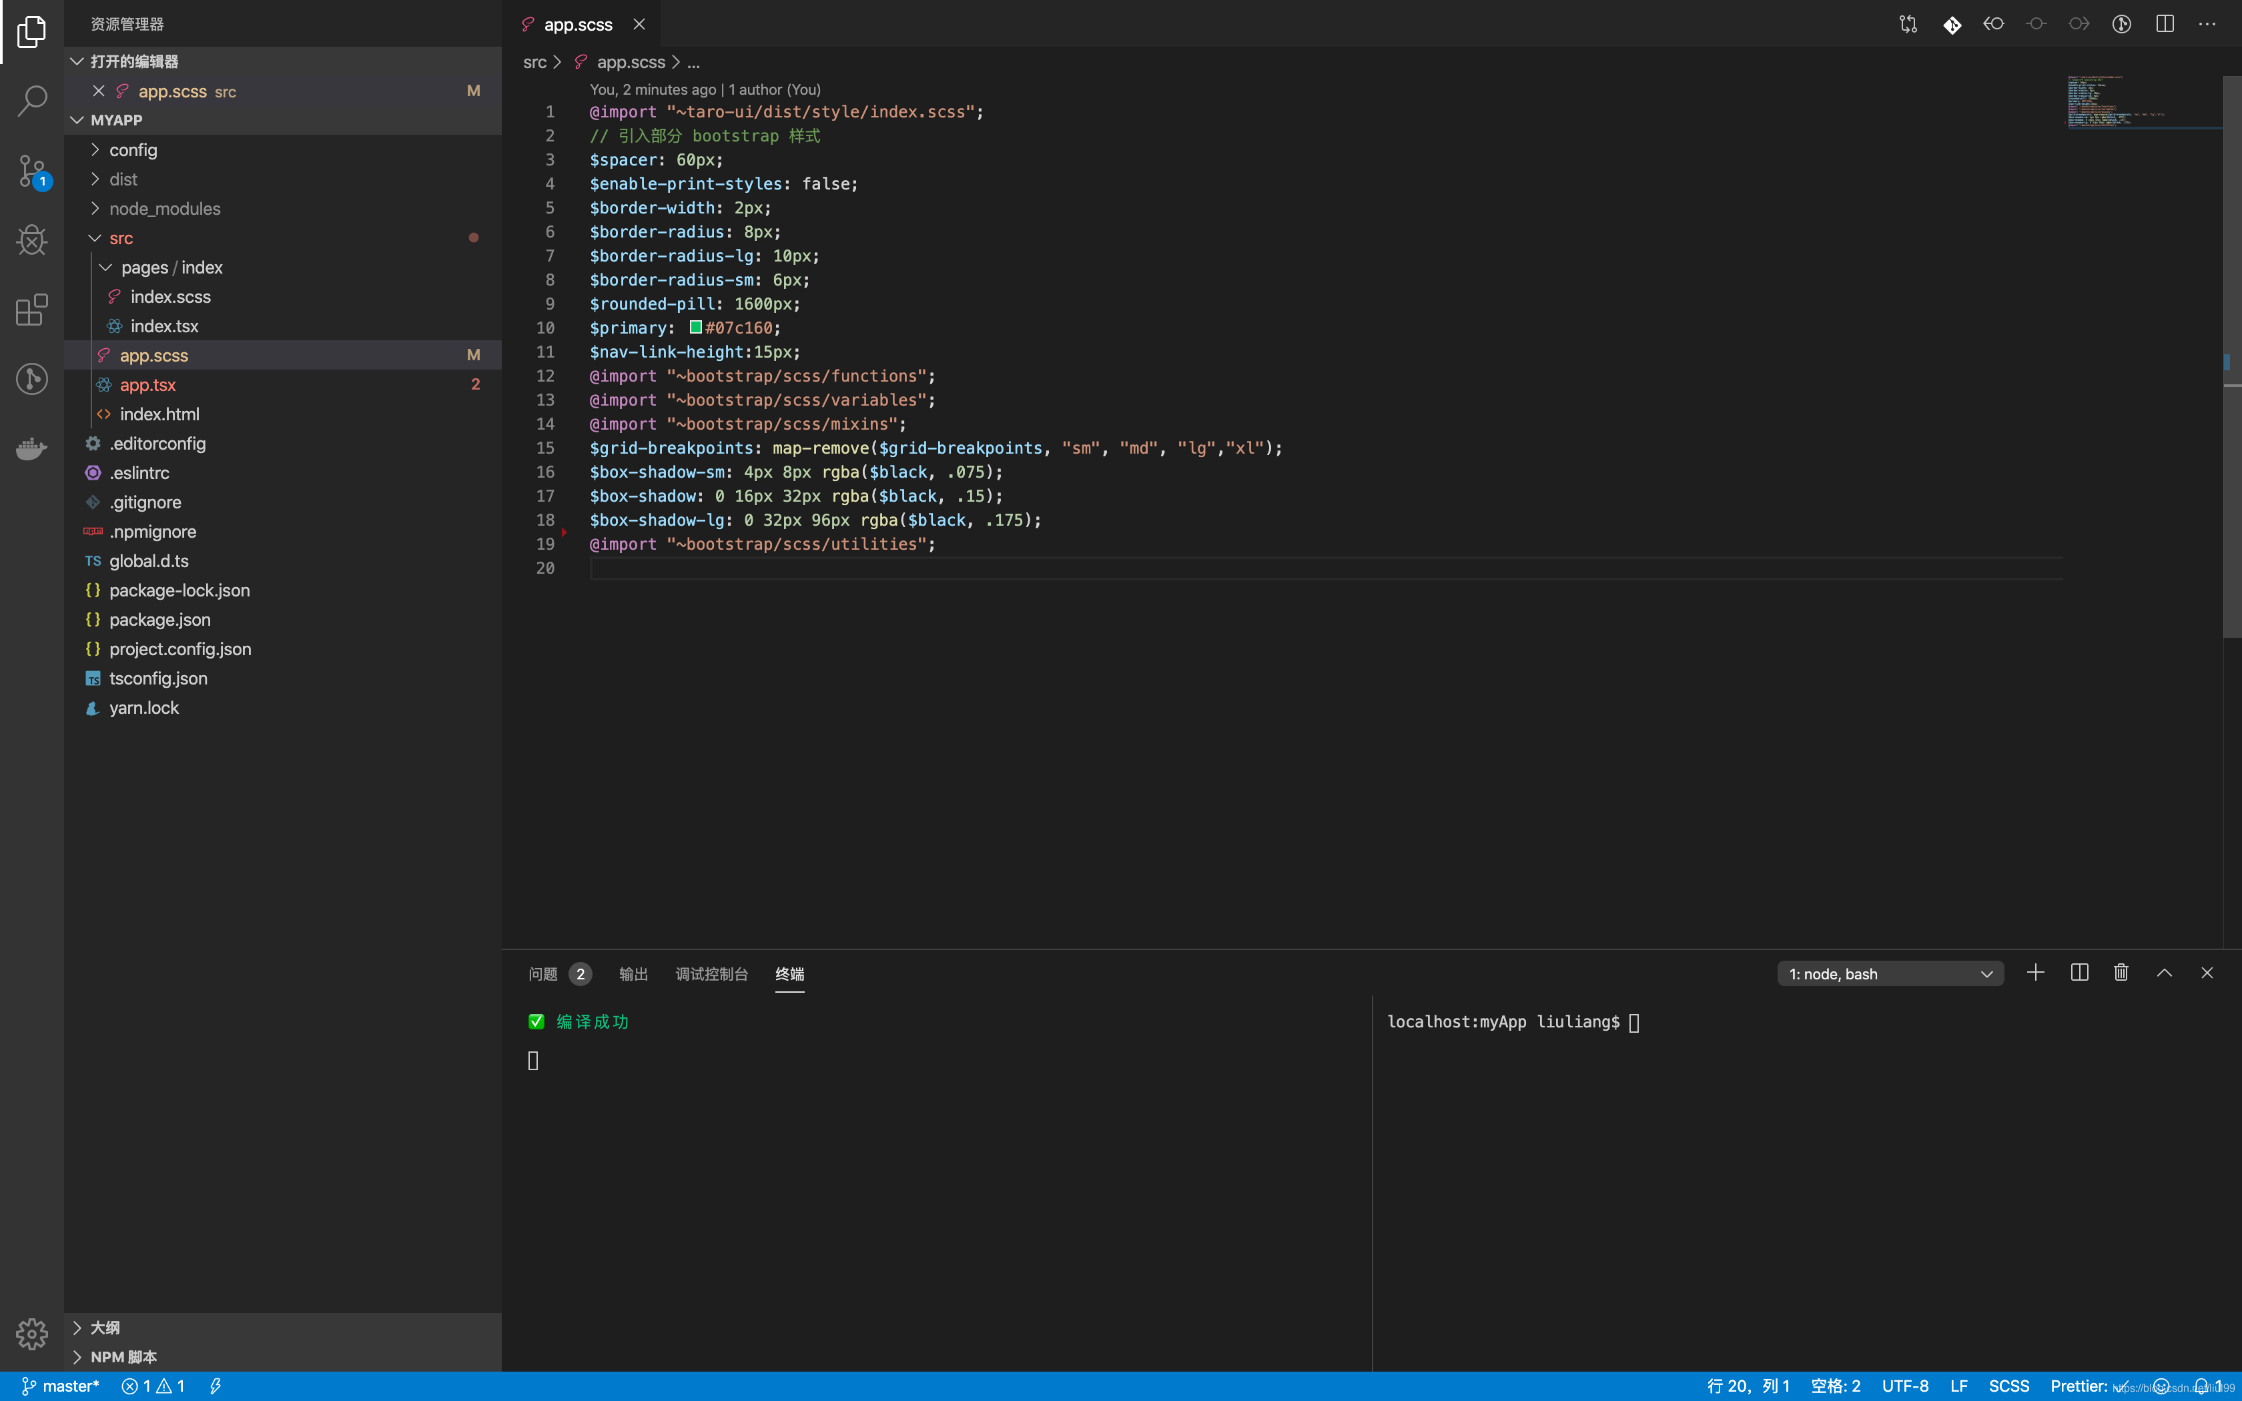This screenshot has width=2242, height=1401.
Task: Switch to the 调试控制台 tab
Action: click(x=711, y=974)
